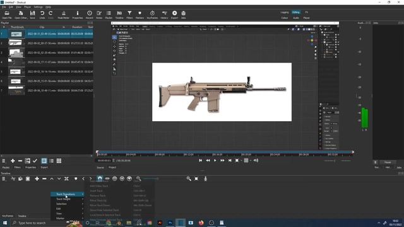Open the Settings menu

(38, 7)
